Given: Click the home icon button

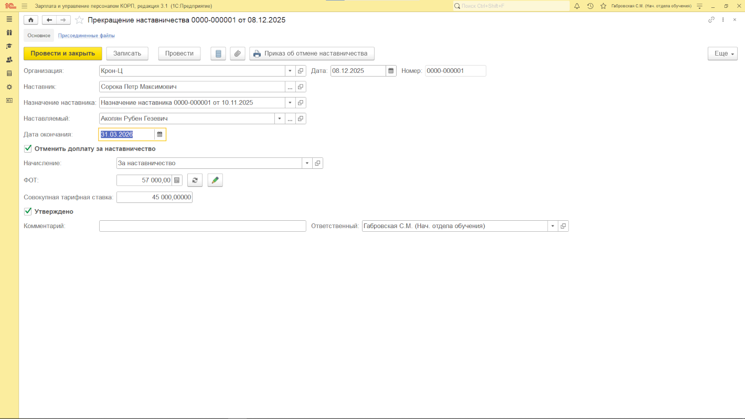Looking at the screenshot, I should tap(31, 20).
